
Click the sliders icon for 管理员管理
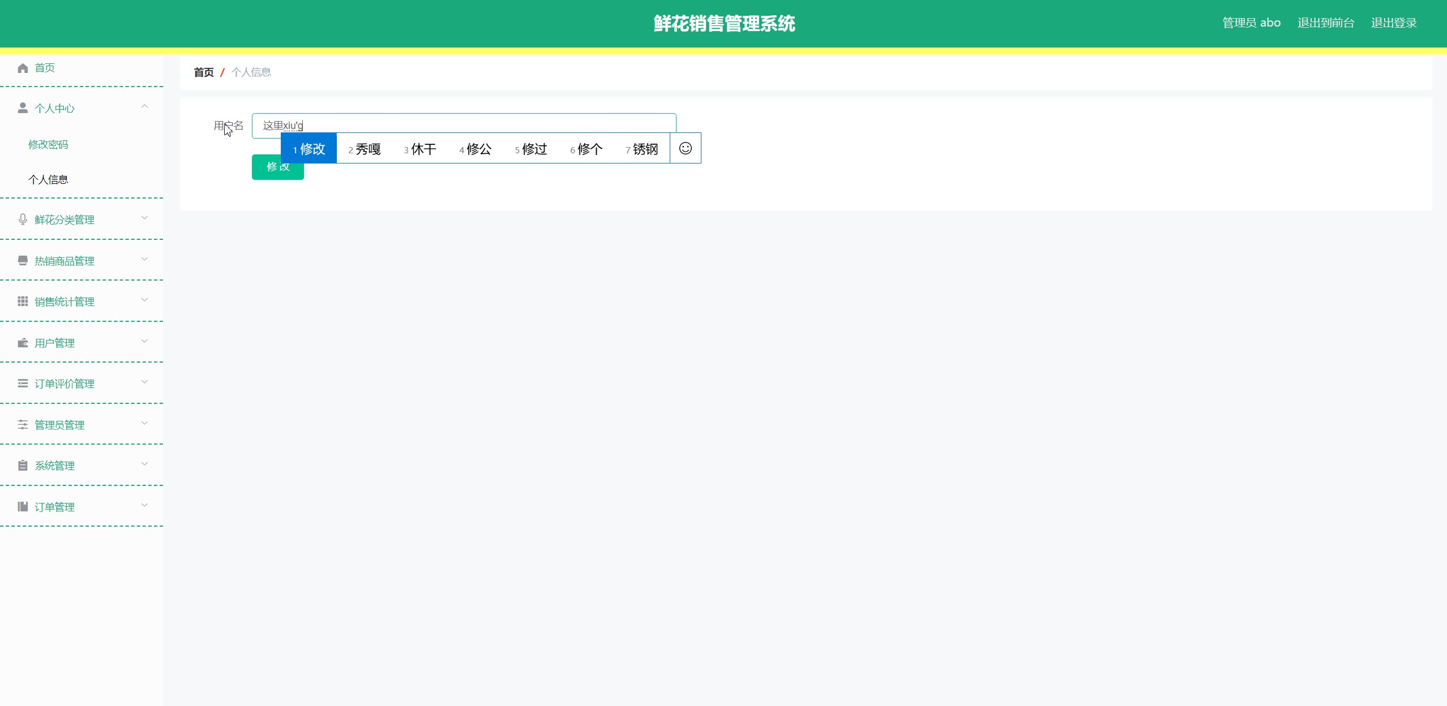click(23, 425)
